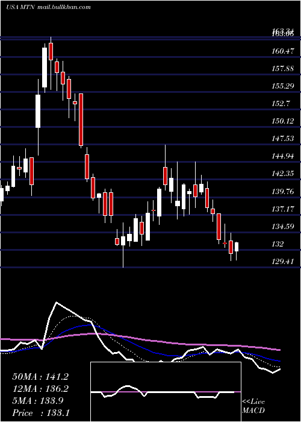Click the 137.17 price axis label
Screen dimensions: 301x422
(x=283, y=209)
